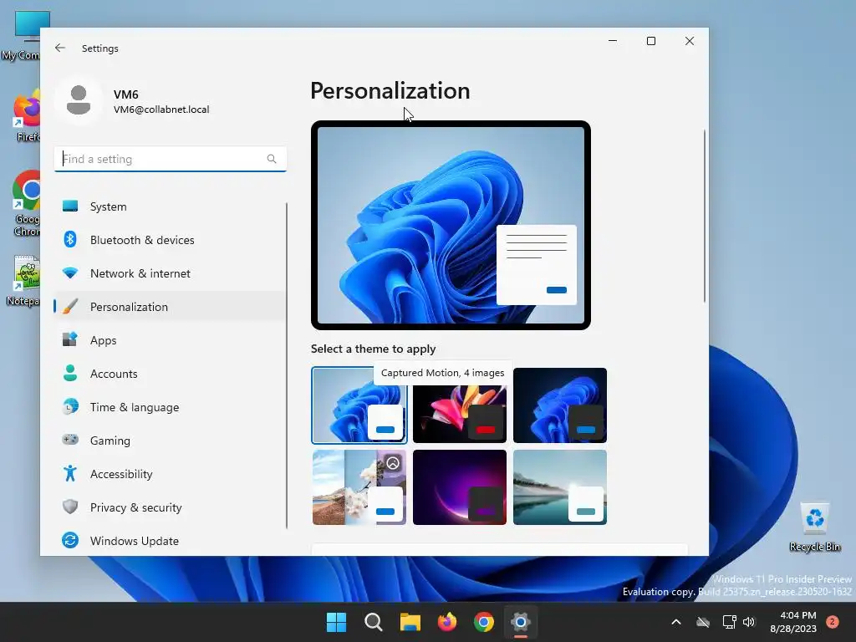This screenshot has width=856, height=642.
Task: Apply the purple Glow theme
Action: click(x=460, y=487)
